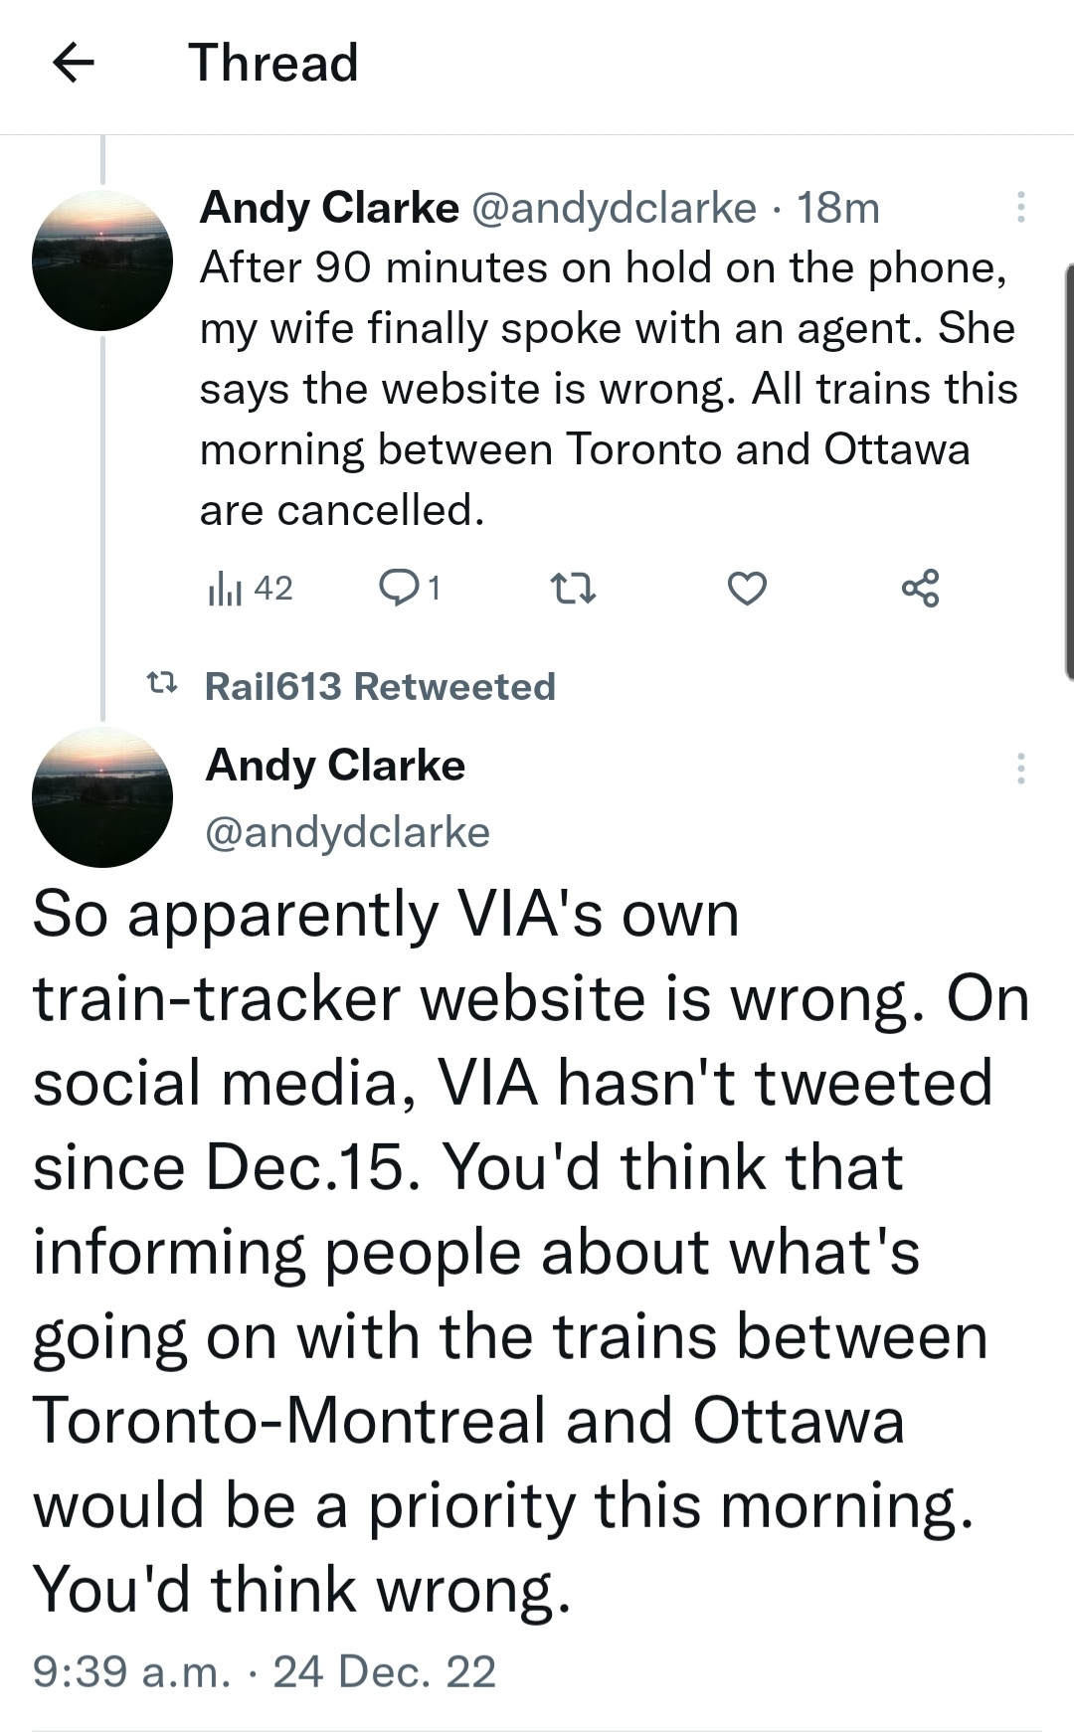The image size is (1074, 1732).
Task: Open more options for the main tweet
Action: 1019,769
